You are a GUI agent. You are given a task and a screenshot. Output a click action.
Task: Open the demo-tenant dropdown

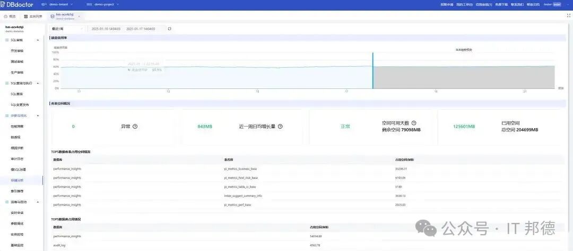point(60,5)
